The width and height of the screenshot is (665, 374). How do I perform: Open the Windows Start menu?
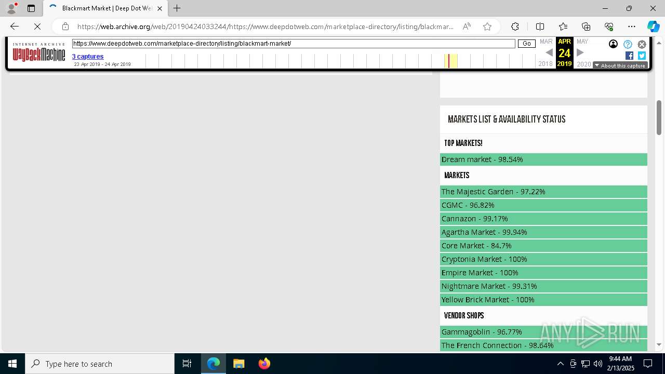(x=12, y=364)
